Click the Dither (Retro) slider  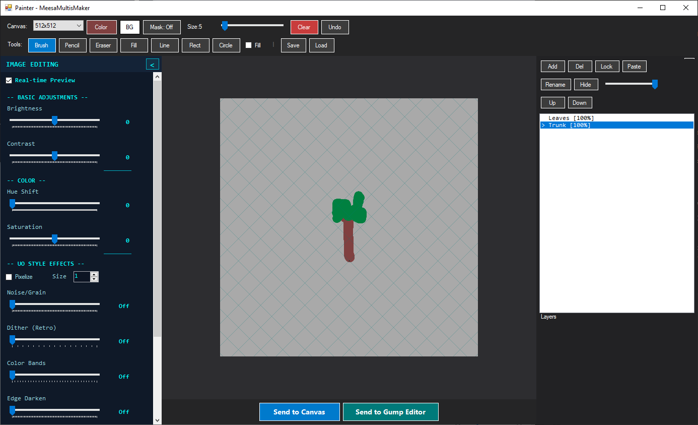coord(54,340)
